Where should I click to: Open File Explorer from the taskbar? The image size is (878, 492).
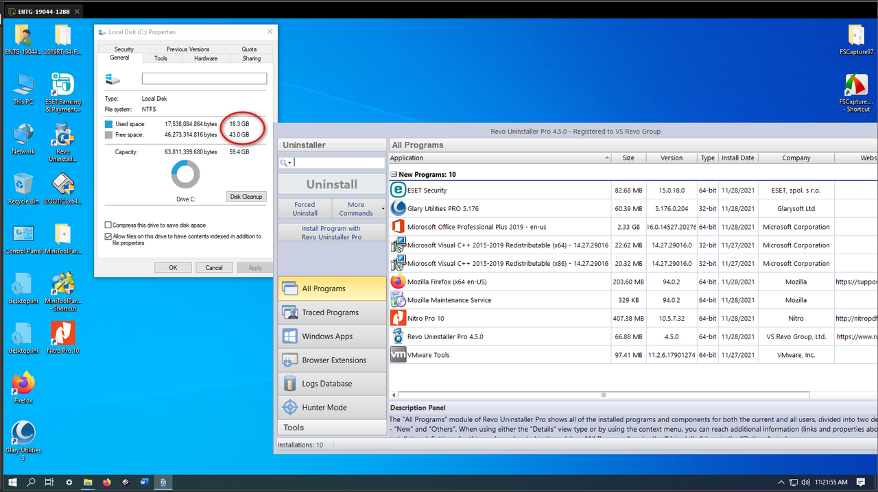coord(88,482)
